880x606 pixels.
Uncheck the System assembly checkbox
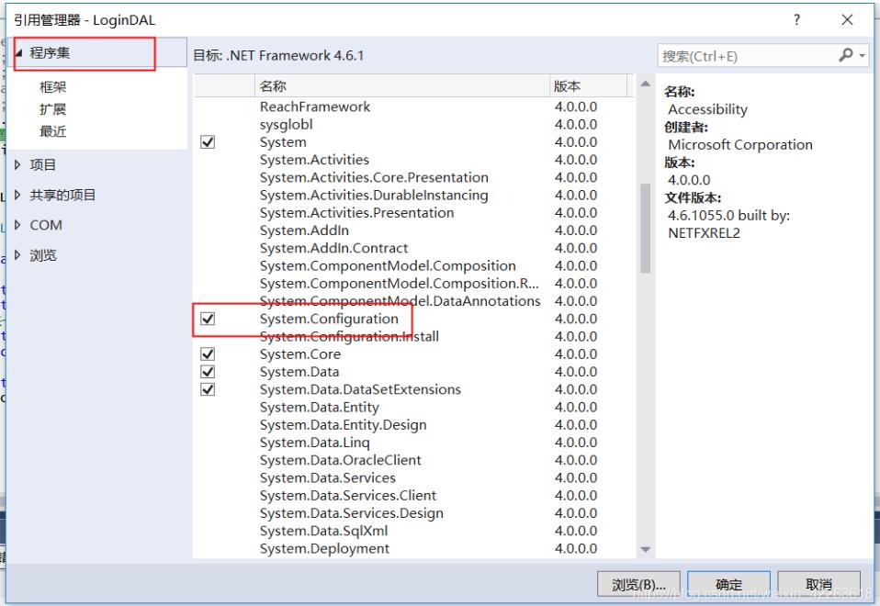(x=208, y=142)
